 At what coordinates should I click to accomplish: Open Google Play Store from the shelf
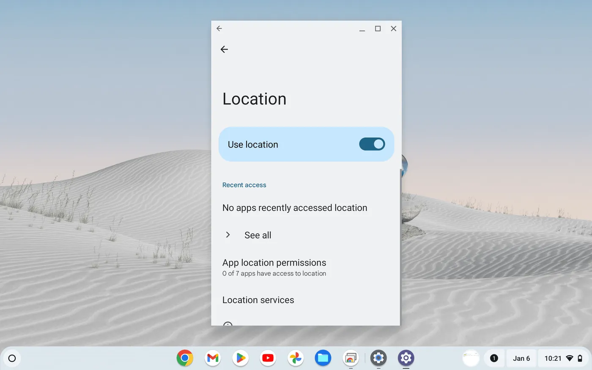point(240,358)
